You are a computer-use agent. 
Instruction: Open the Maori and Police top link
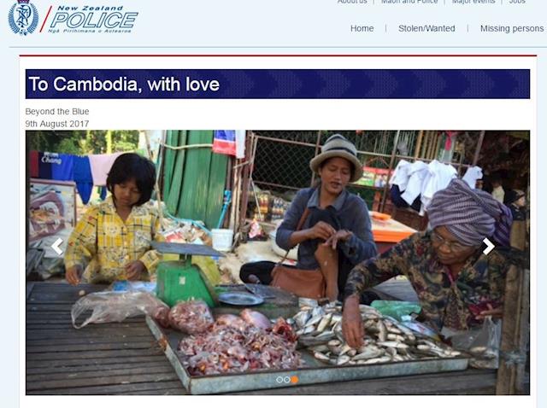tap(409, 2)
